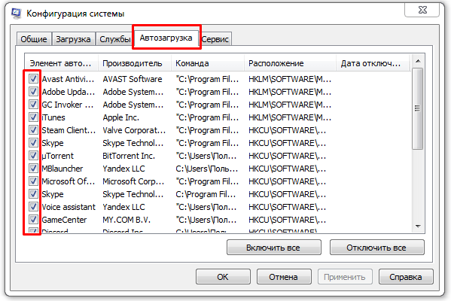Viewport: 451px width, 301px height.
Task: Open the Сервис tab
Action: tap(215, 39)
